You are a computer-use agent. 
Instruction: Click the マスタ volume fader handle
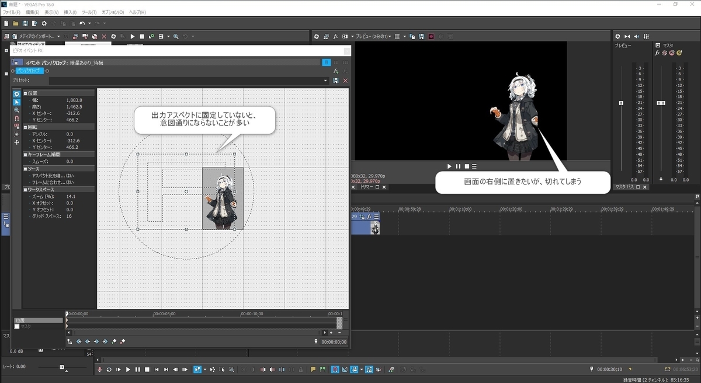(x=661, y=103)
